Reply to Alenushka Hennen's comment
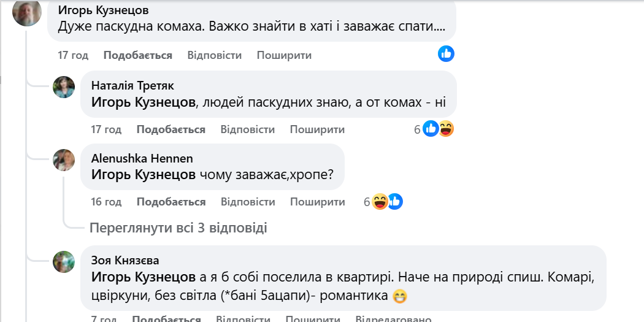 click(x=248, y=202)
